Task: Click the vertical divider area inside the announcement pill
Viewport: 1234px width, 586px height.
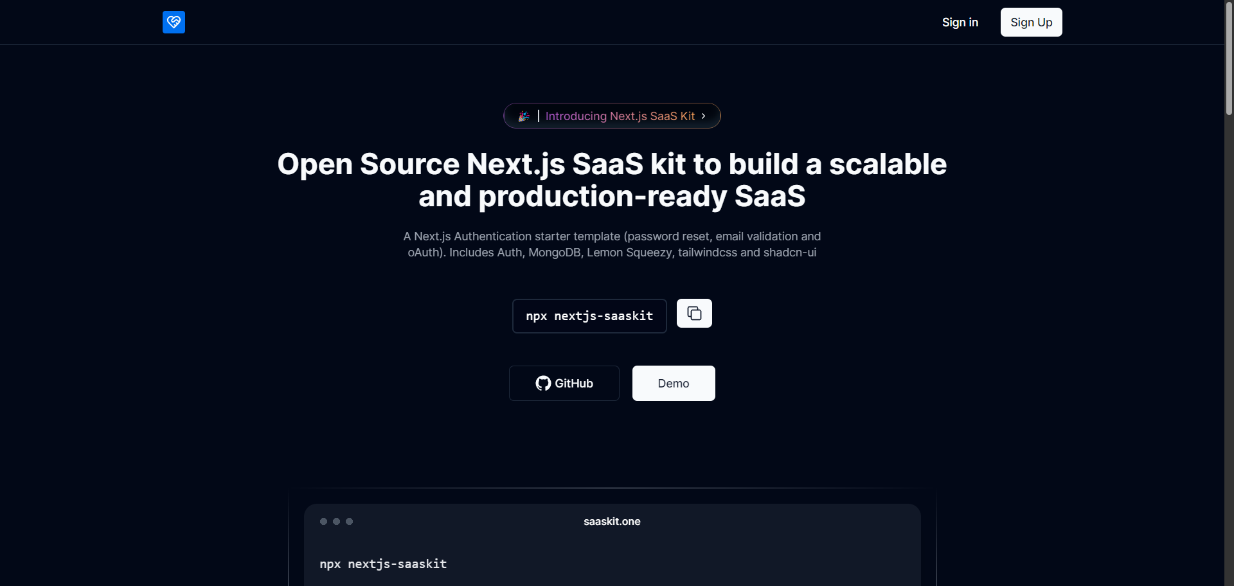Action: pos(539,116)
